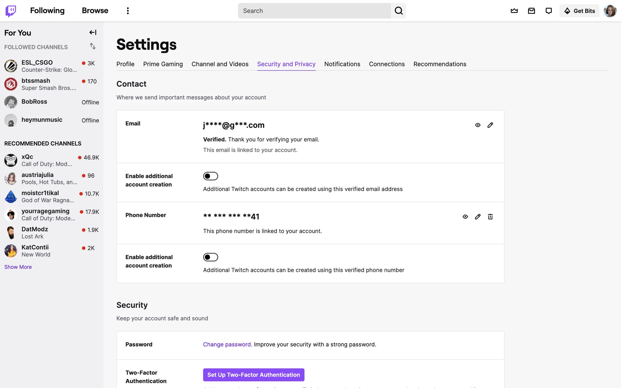Screen dimensions: 621x388
Task: Reveal email with the eye icon
Action: pyautogui.click(x=478, y=125)
